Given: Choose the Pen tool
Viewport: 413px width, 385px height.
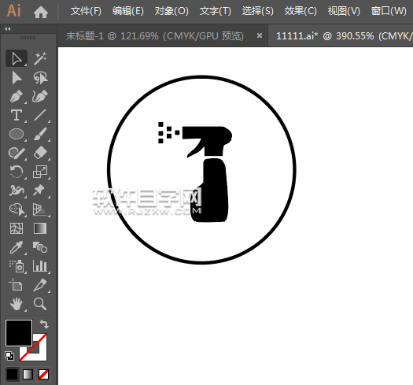Looking at the screenshot, I should pyautogui.click(x=17, y=96).
